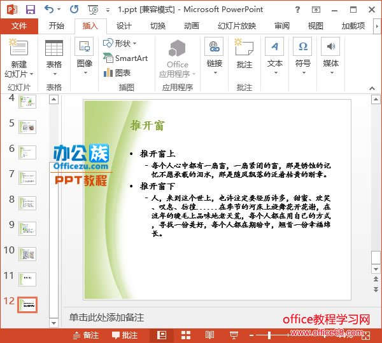382x343 pixels.
Task: Open the 形状 shapes dropdown
Action: click(120, 44)
